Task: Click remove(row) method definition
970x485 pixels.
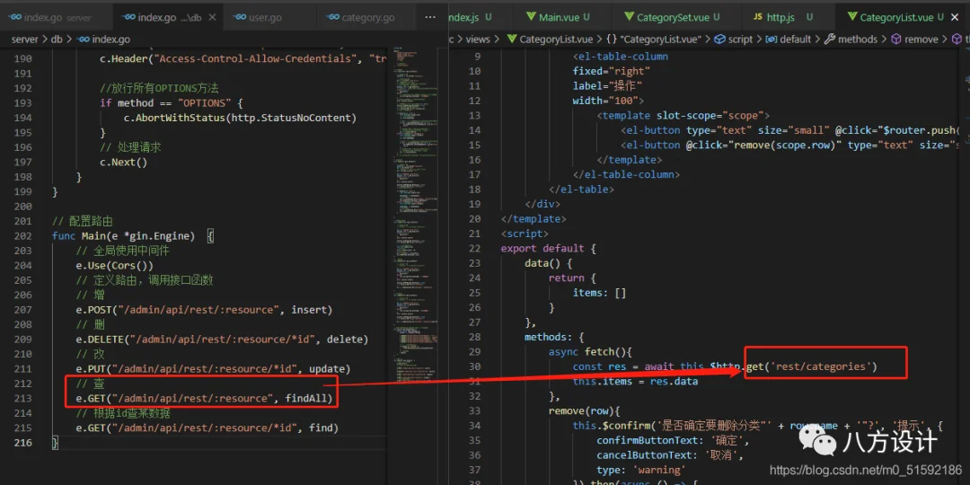Action: [585, 410]
